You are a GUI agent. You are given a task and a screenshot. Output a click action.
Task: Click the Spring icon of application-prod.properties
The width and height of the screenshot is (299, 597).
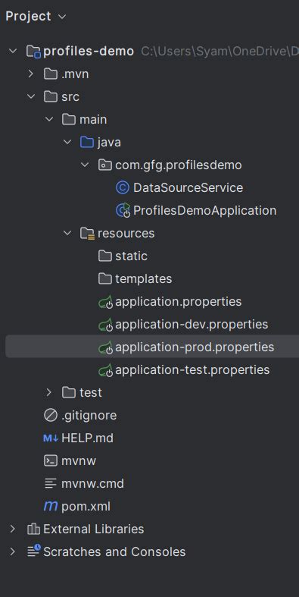click(106, 347)
